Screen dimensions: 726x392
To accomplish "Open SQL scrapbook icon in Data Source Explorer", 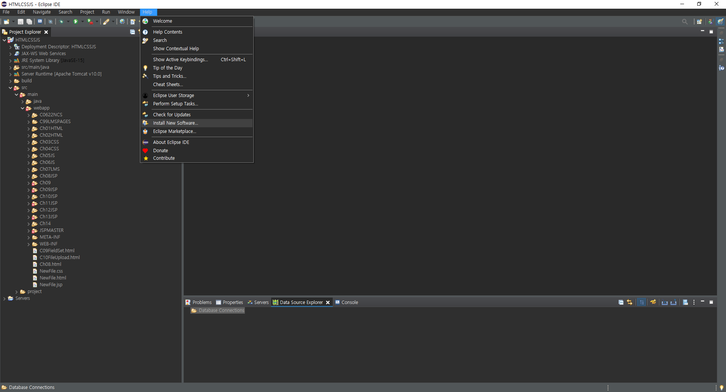I will point(685,302).
